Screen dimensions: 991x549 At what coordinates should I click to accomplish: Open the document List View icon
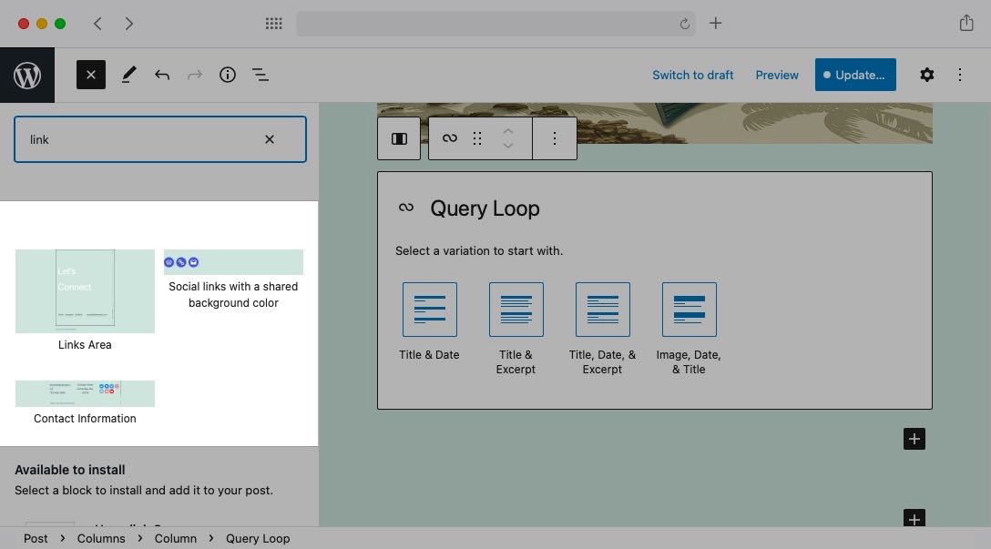click(261, 75)
